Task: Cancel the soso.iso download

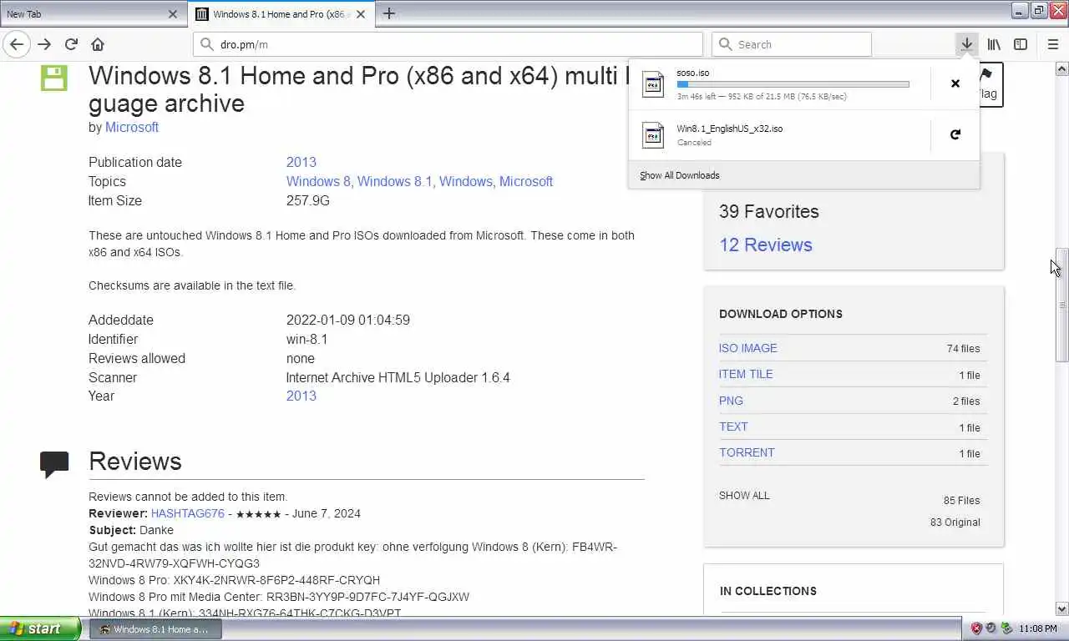Action: click(x=955, y=83)
